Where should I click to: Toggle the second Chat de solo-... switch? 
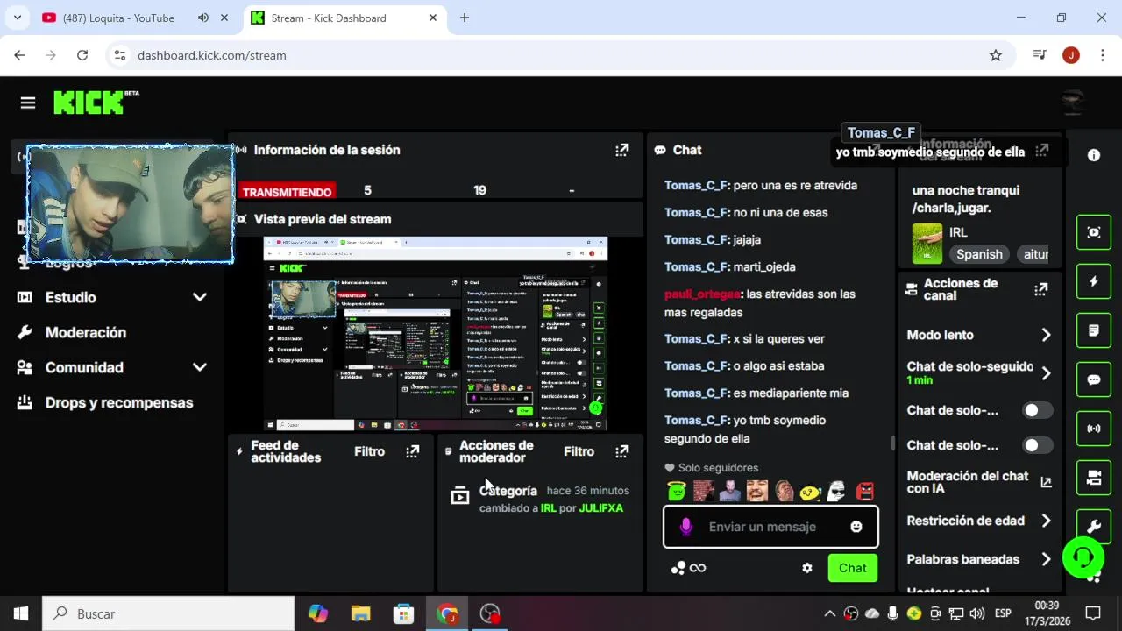click(1038, 445)
